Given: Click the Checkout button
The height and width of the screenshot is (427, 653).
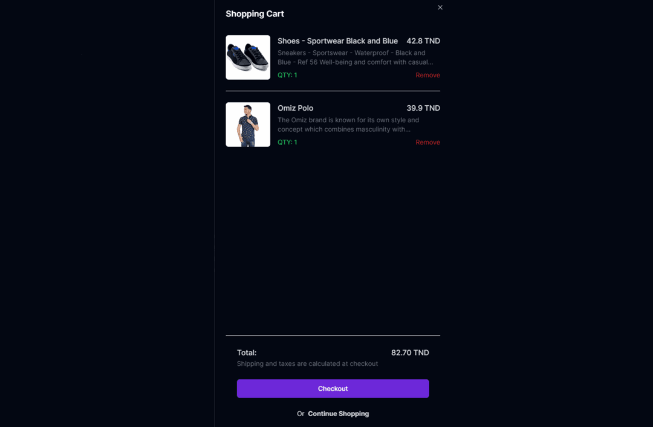Looking at the screenshot, I should click(333, 388).
